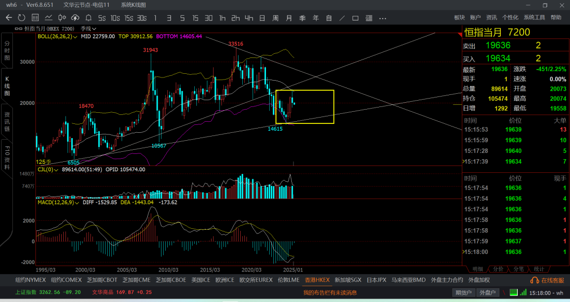Viewport: 570px width, 302px height.
Task: Open the unread bulletin message link
Action: click(x=330, y=293)
